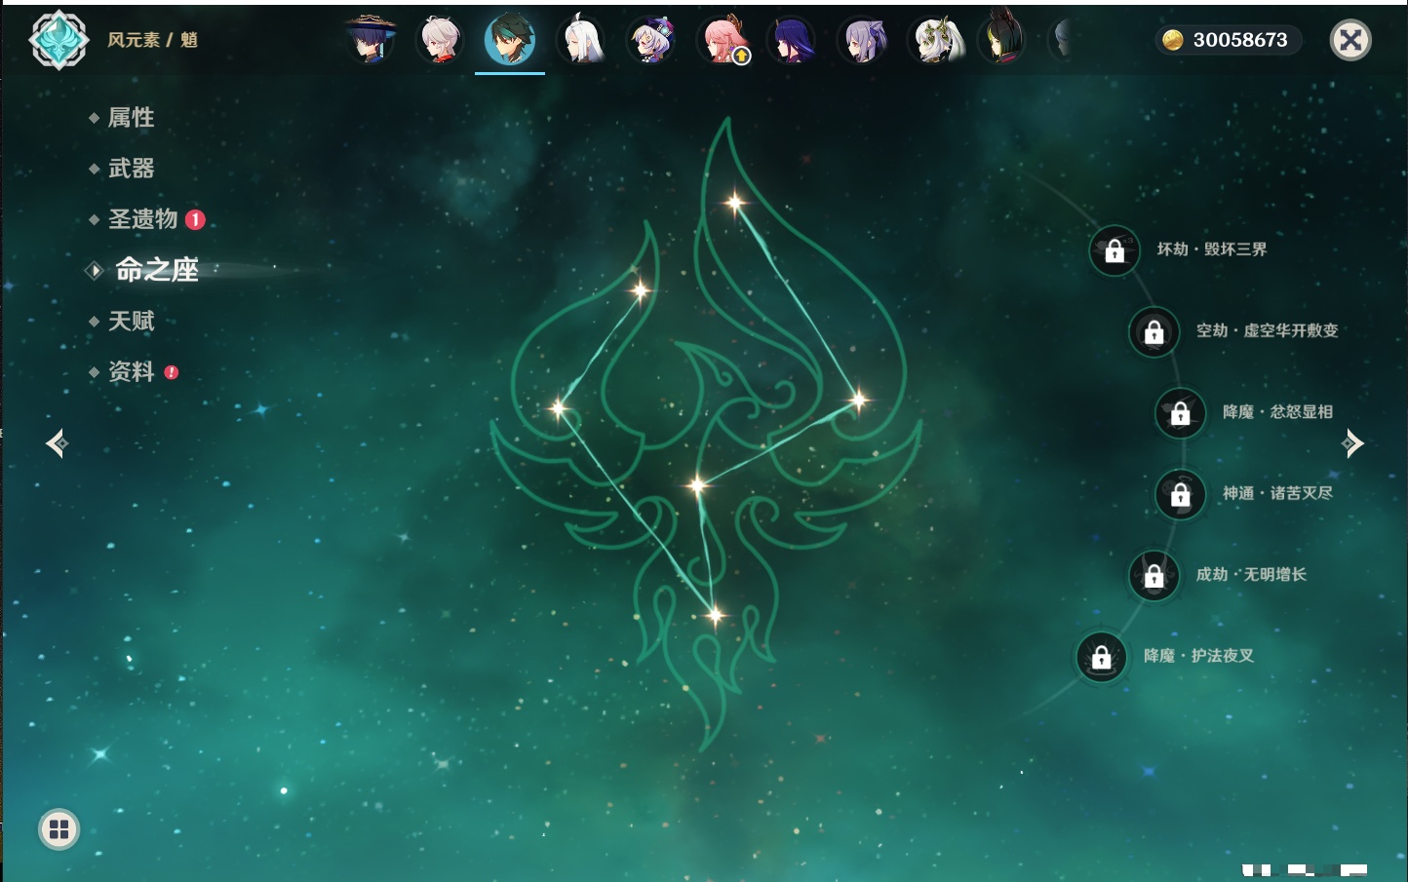Go to previous character with left arrow
Viewport: 1408px width, 882px height.
[57, 443]
